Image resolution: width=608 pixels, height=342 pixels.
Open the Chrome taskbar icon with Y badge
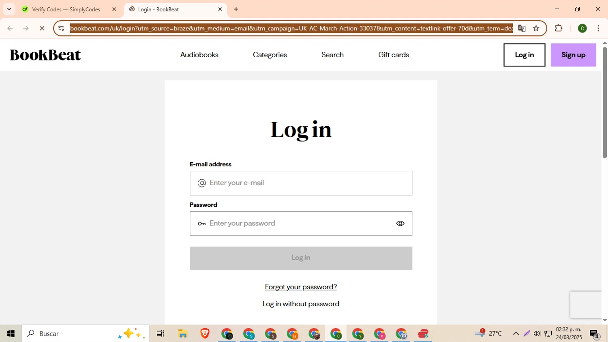[358, 334]
